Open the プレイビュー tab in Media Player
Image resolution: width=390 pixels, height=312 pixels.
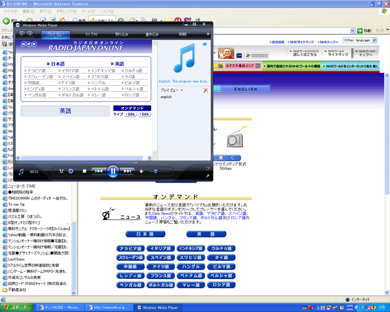point(56,34)
